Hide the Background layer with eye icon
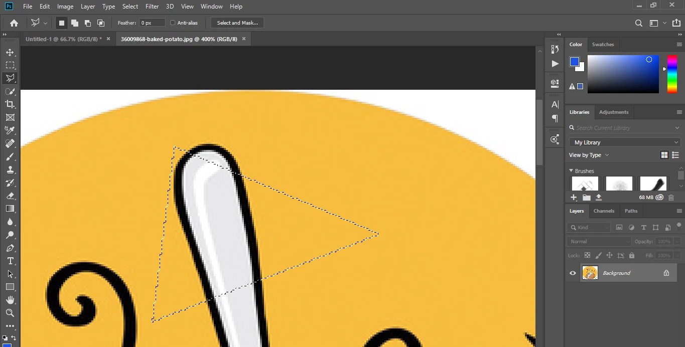685x347 pixels. pos(573,273)
